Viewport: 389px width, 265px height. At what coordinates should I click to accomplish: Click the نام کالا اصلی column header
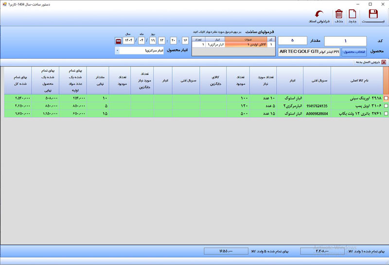coord(357,80)
